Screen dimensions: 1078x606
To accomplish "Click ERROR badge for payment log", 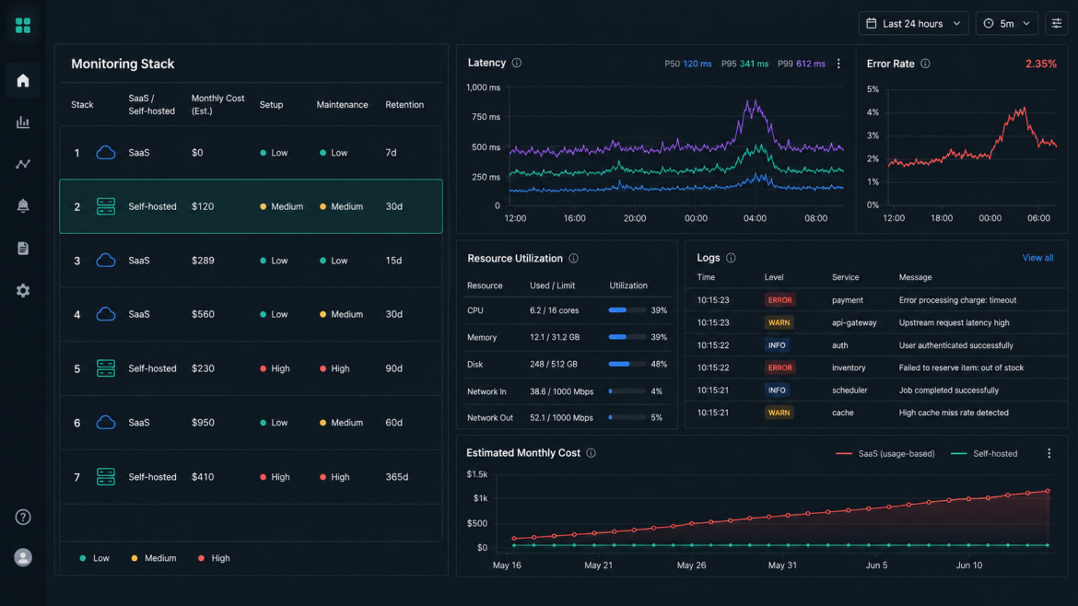I will pyautogui.click(x=779, y=300).
